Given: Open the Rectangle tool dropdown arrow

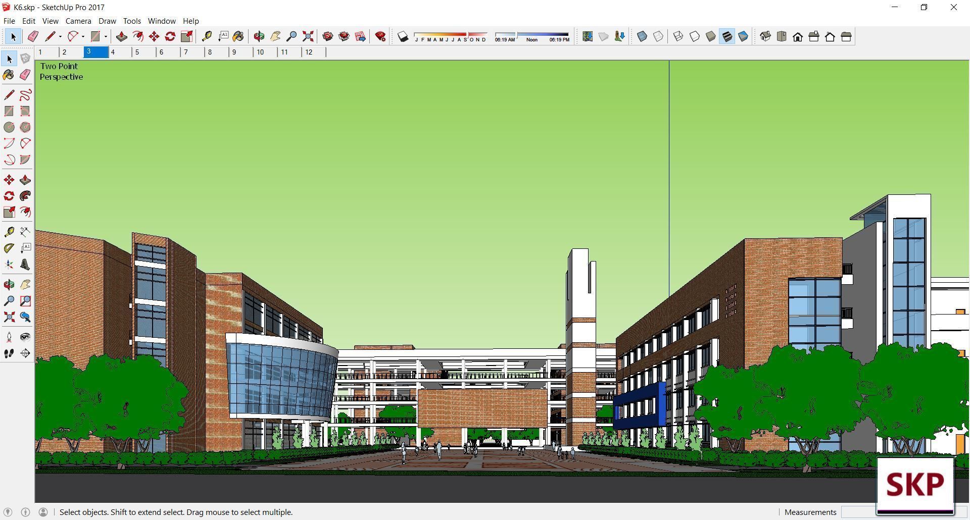Looking at the screenshot, I should (105, 36).
